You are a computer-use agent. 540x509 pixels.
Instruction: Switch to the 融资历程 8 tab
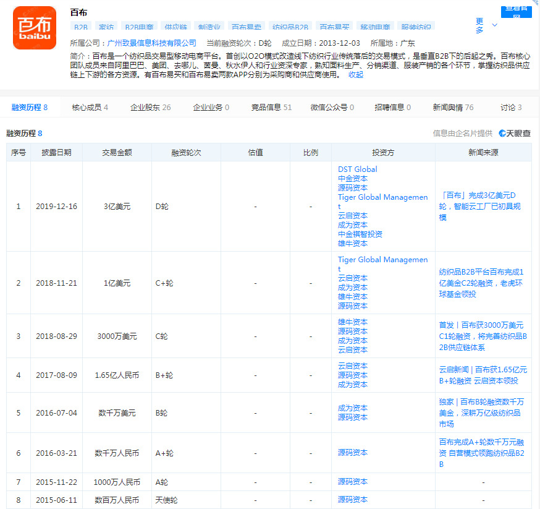pyautogui.click(x=30, y=107)
